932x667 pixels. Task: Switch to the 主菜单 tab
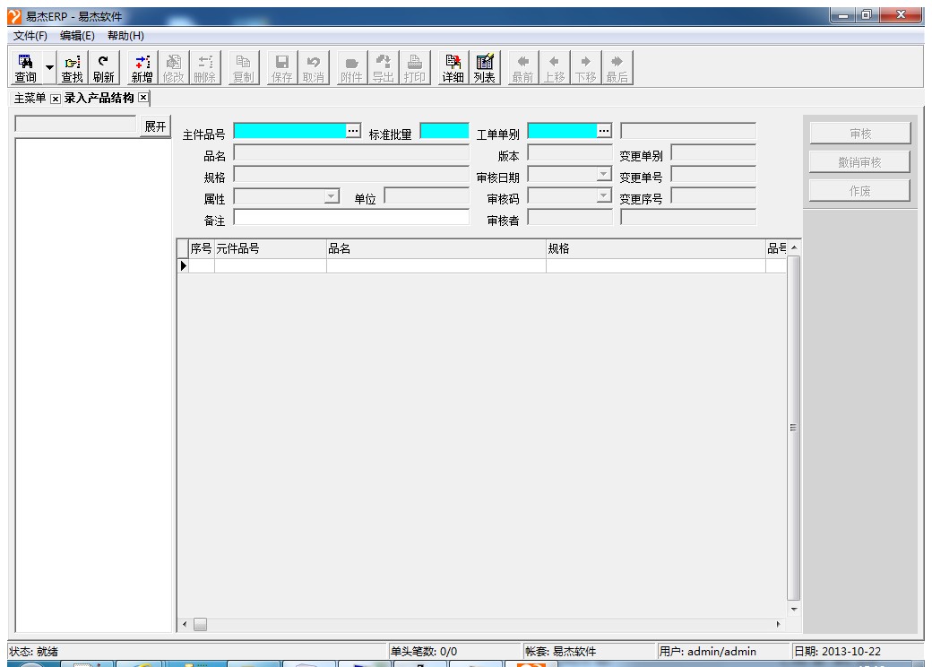point(29,98)
